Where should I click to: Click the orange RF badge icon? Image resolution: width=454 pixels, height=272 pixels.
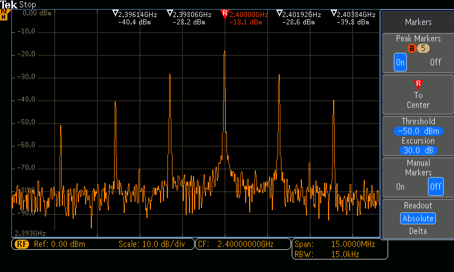point(22,244)
